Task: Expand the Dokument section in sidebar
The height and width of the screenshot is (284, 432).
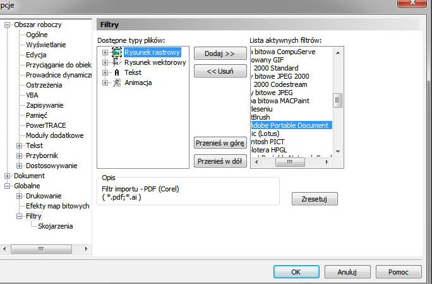Action: point(8,176)
